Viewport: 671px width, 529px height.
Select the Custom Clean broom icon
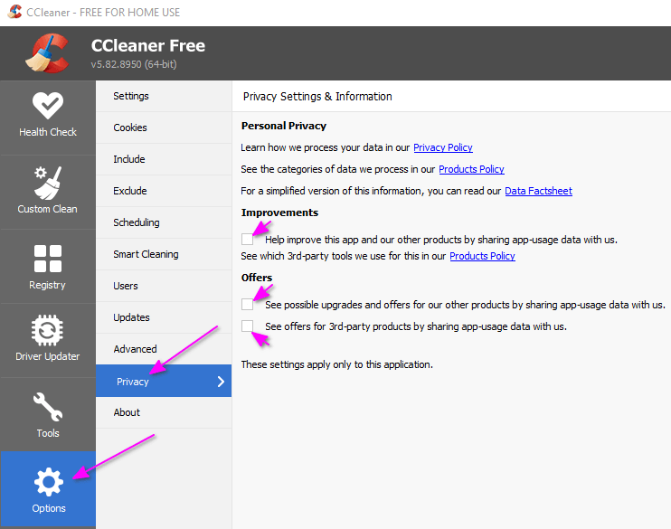[48, 183]
